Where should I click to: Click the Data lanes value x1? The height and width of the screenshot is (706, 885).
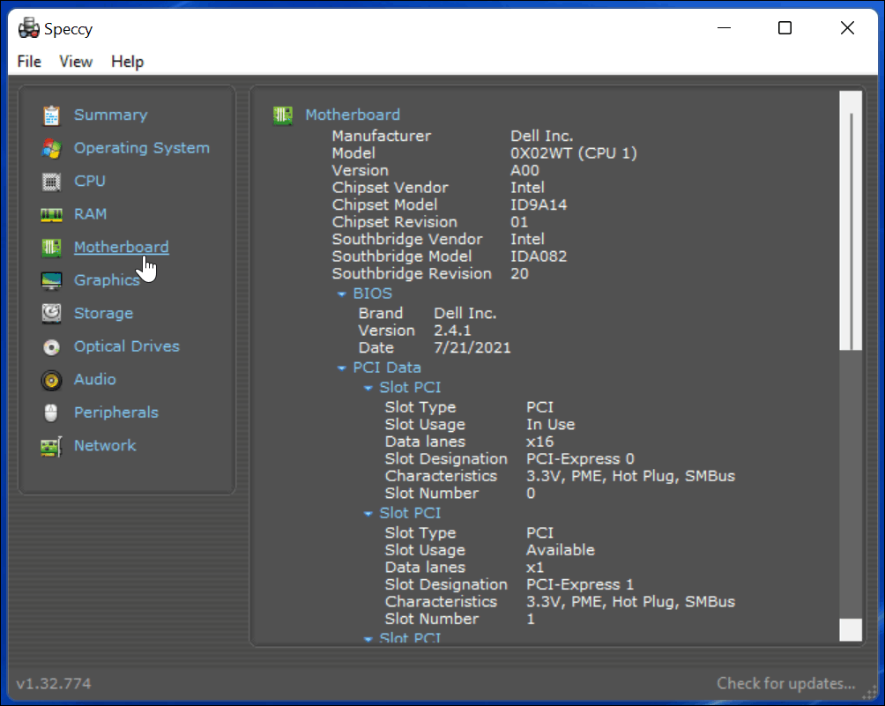point(535,567)
